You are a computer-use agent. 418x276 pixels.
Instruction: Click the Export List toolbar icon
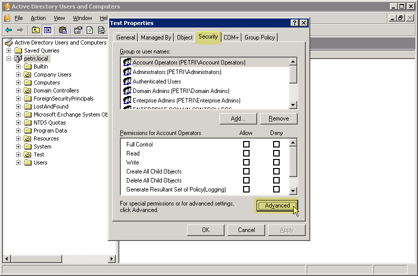102,30
